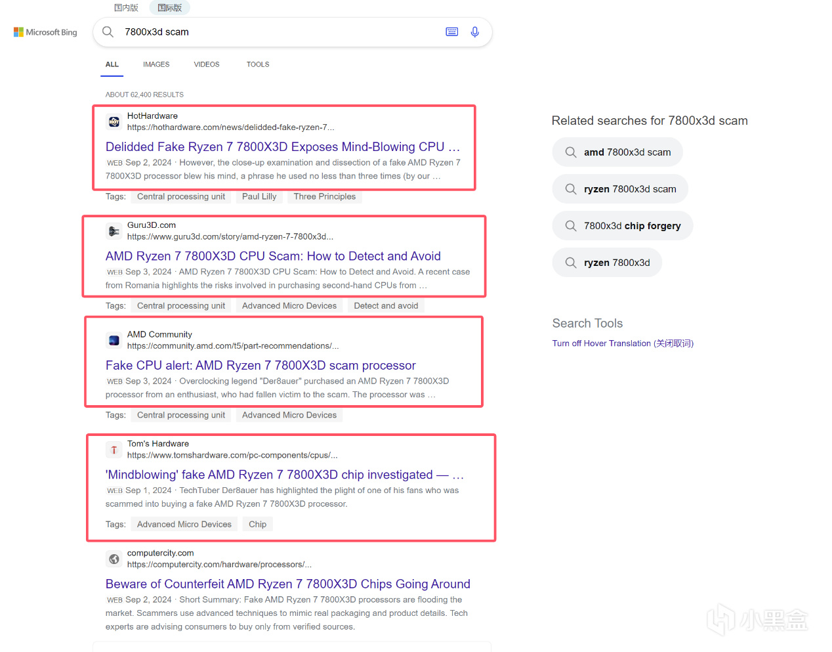Select the ALL results tab
The height and width of the screenshot is (652, 832).
(112, 64)
